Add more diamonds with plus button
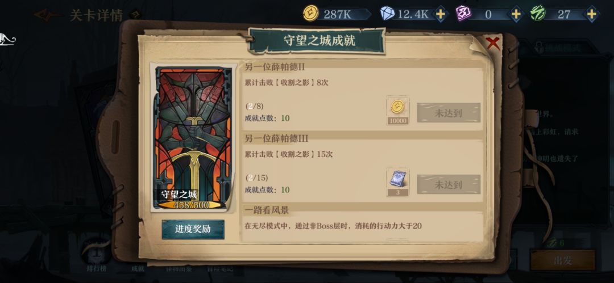 tap(441, 15)
